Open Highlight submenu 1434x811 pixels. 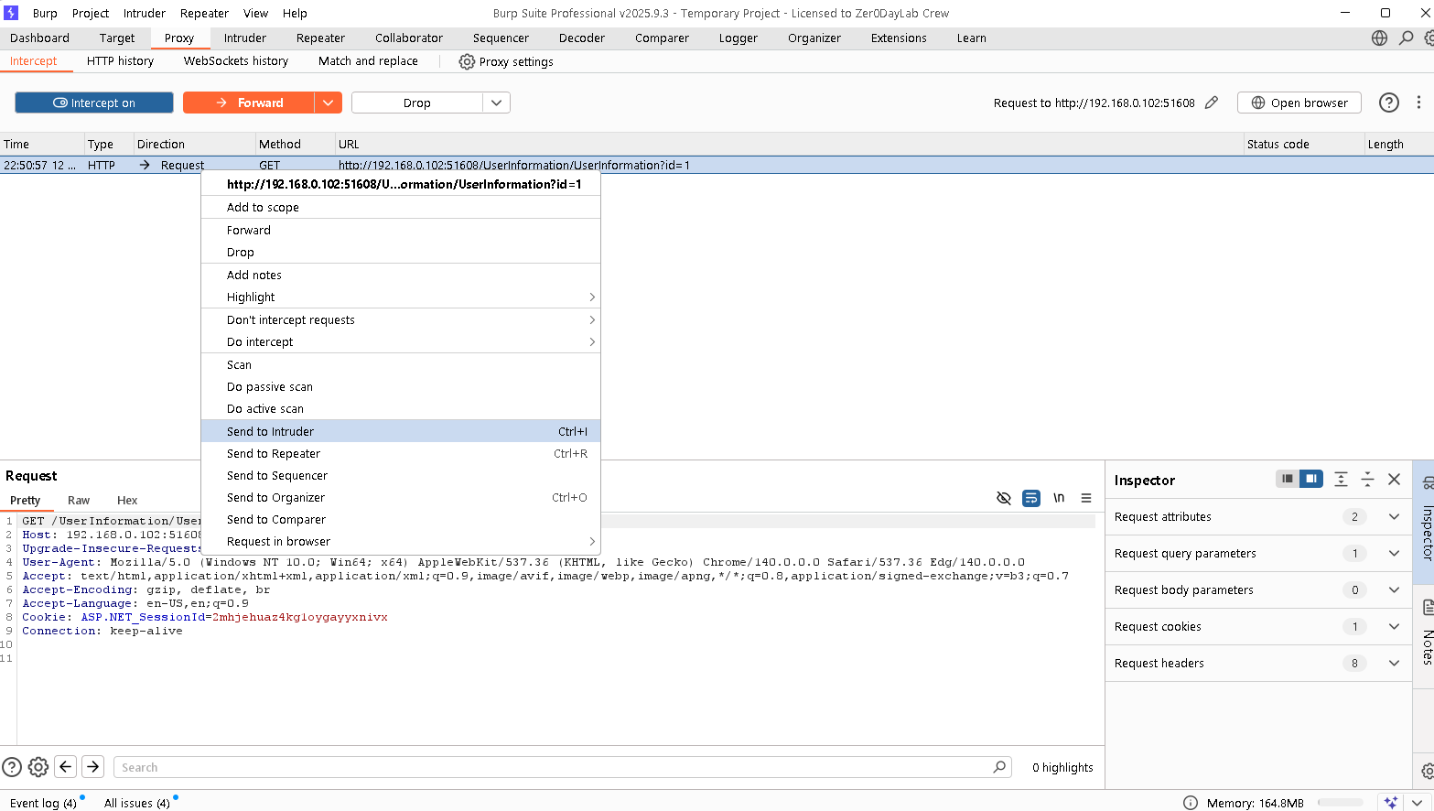[401, 297]
